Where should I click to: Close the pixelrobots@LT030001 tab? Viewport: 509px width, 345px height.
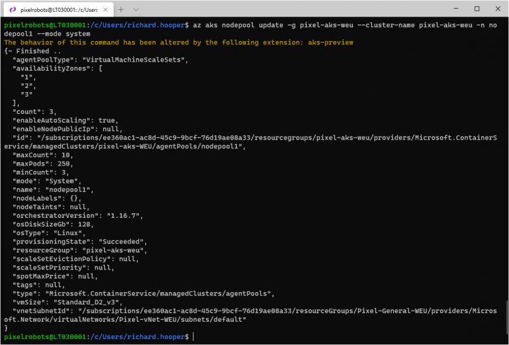click(x=105, y=10)
